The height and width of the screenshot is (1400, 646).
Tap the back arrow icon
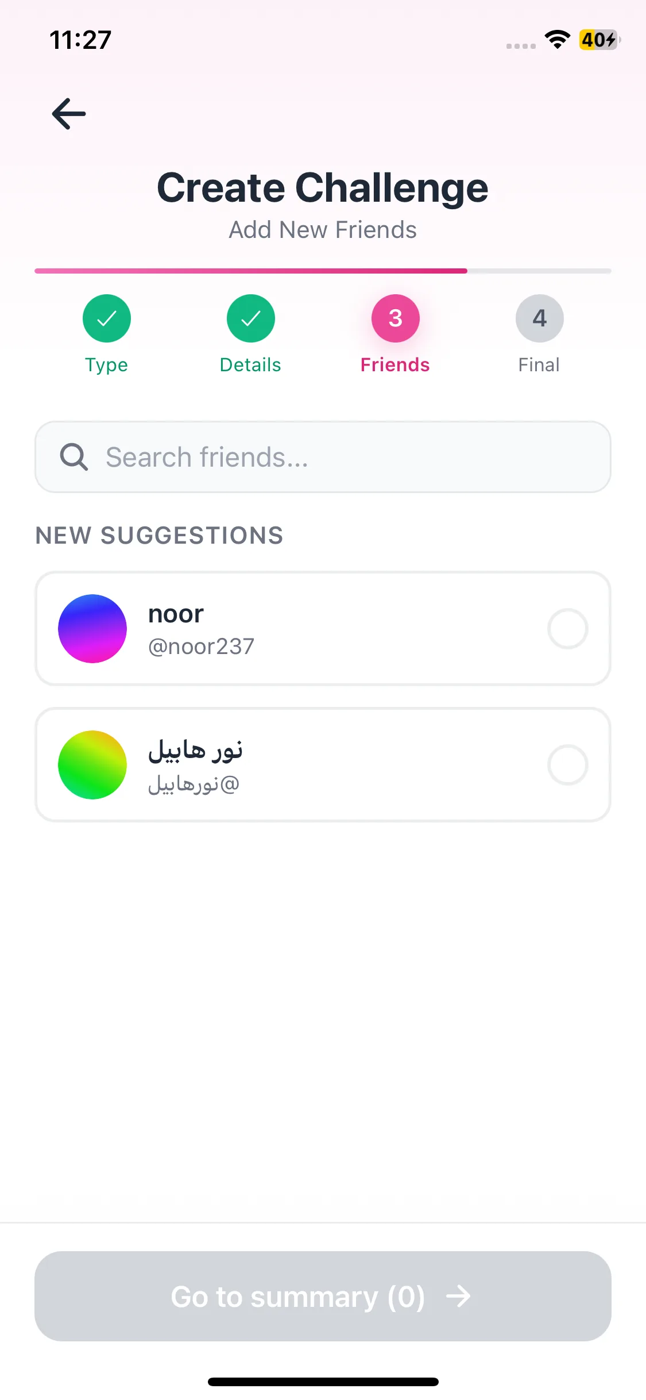(x=69, y=114)
